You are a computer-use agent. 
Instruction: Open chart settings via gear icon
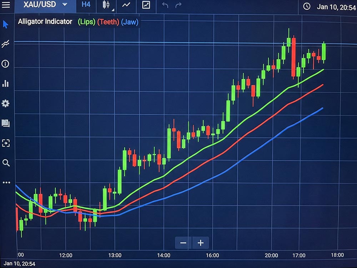point(5,103)
